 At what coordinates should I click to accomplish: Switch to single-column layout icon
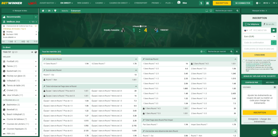coord(207,11)
